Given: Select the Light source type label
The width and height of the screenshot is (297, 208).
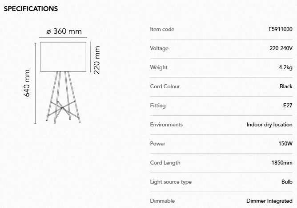Looking at the screenshot, I should tap(171, 182).
